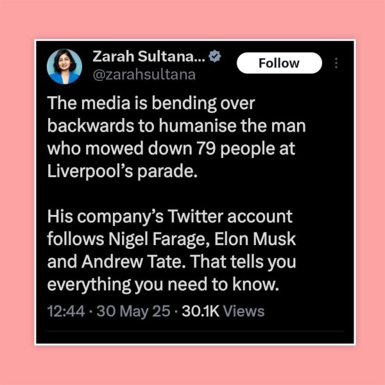Open the Zarah Sultana display name
Viewport: 385px width, 385px height.
[149, 56]
